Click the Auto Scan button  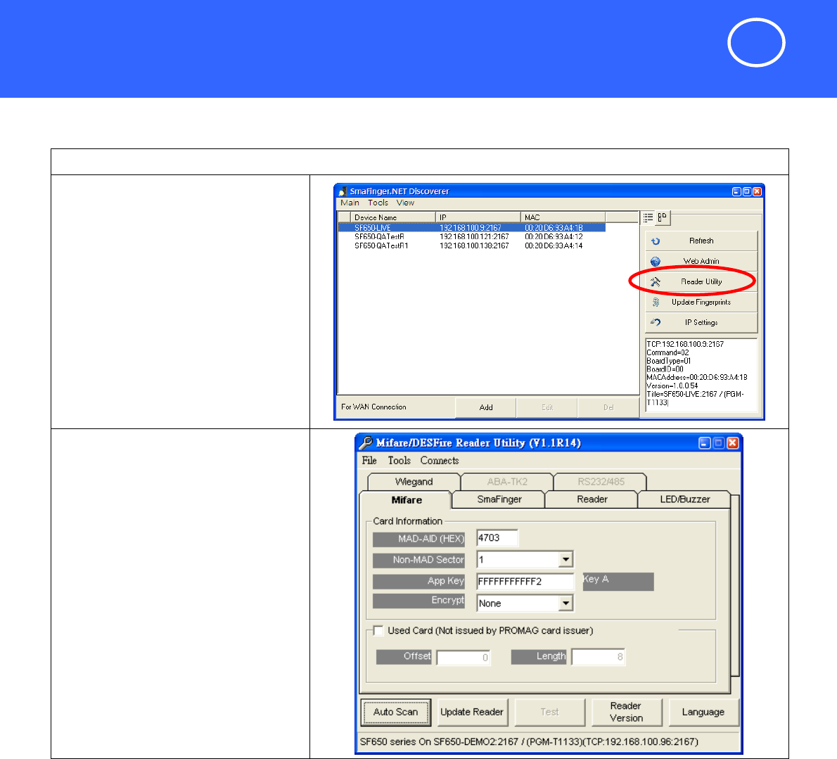[395, 713]
